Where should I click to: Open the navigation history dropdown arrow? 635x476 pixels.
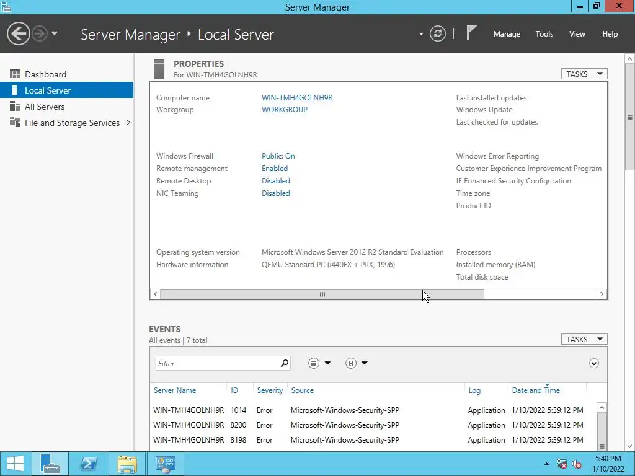point(55,33)
